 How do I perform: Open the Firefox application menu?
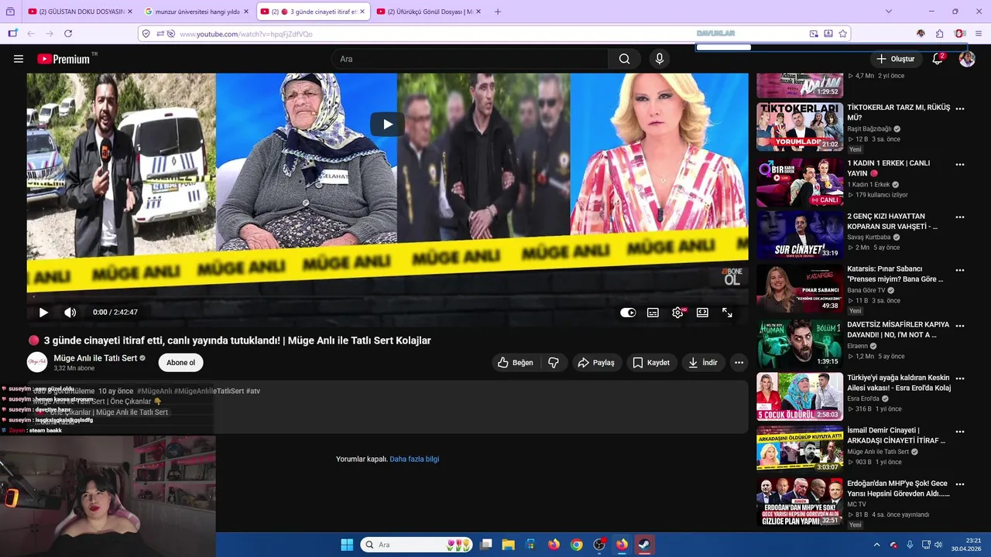tap(979, 34)
